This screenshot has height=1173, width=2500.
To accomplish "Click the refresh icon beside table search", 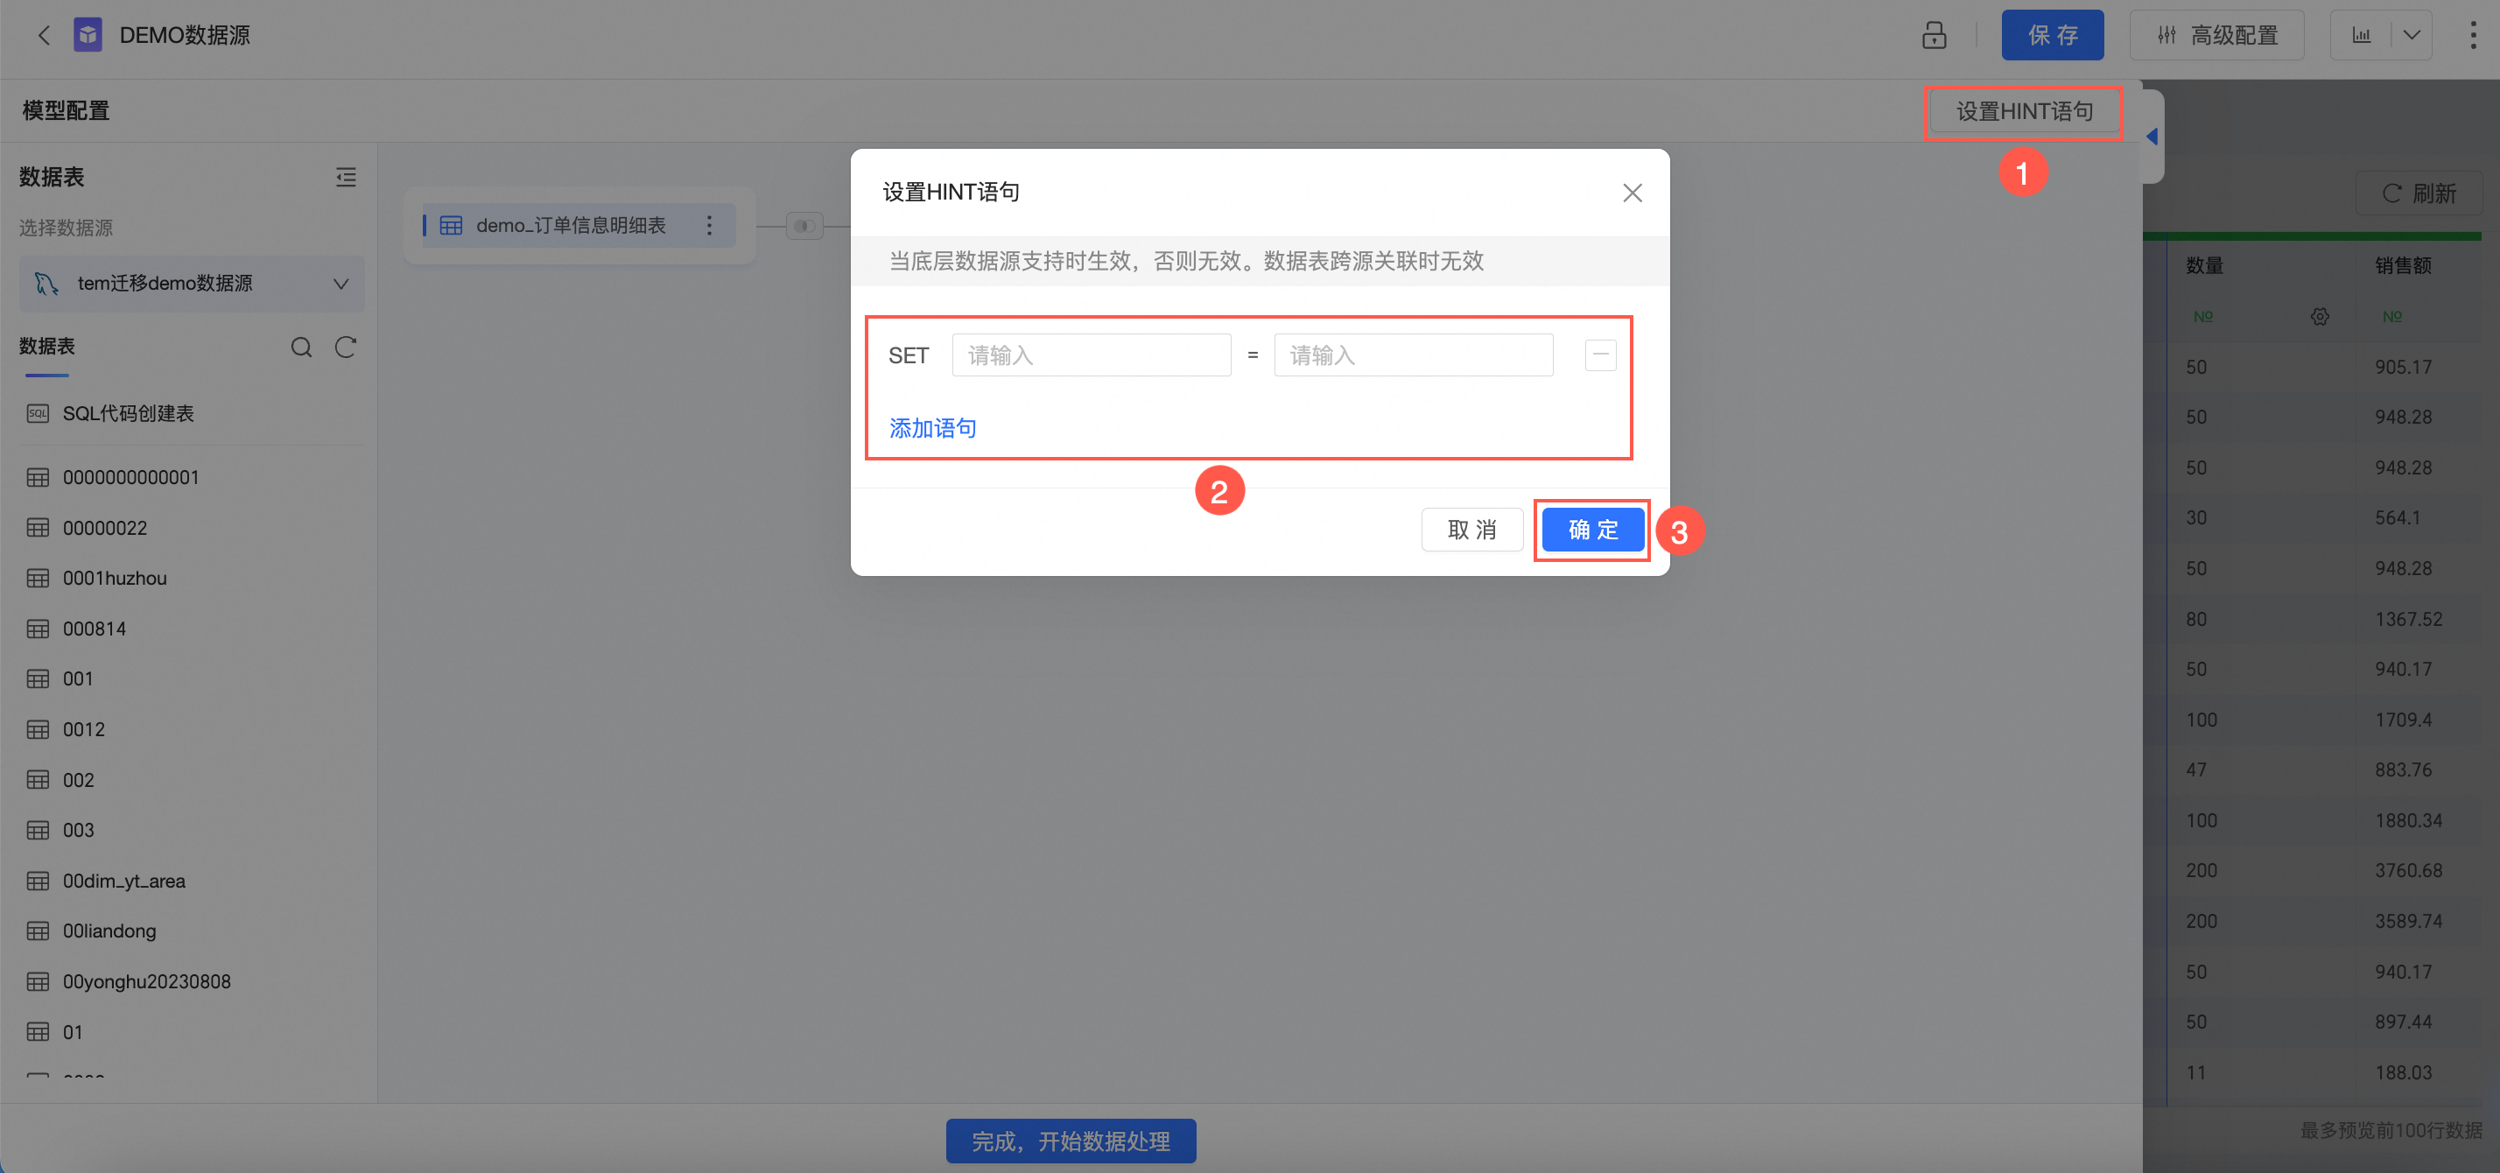I will click(346, 348).
